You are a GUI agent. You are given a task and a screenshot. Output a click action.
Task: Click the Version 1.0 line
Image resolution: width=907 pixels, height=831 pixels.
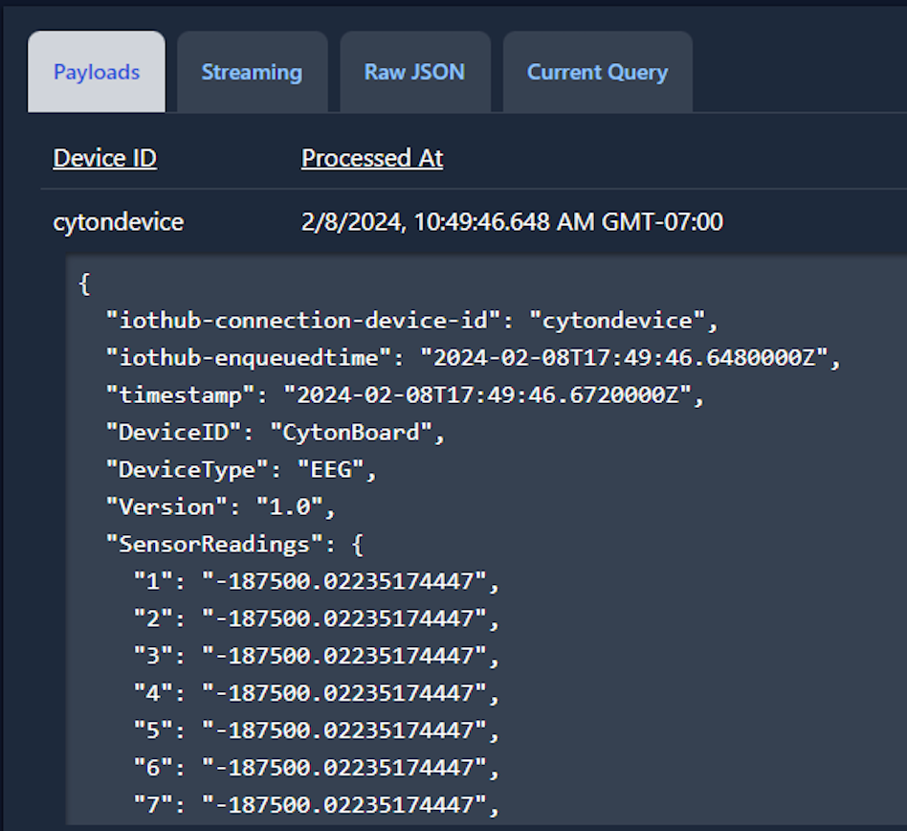click(220, 507)
